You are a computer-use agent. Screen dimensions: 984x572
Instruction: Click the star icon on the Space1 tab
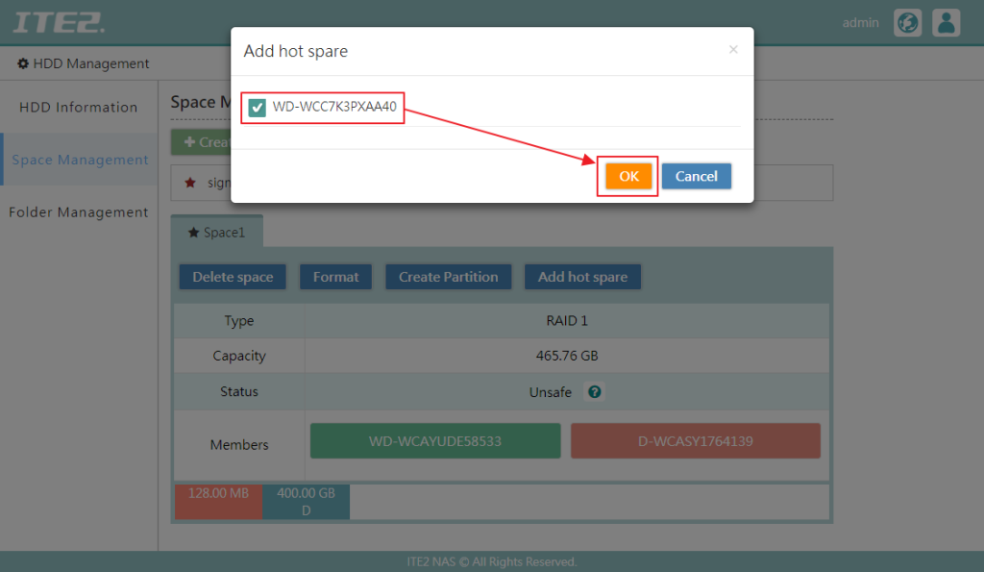point(193,231)
